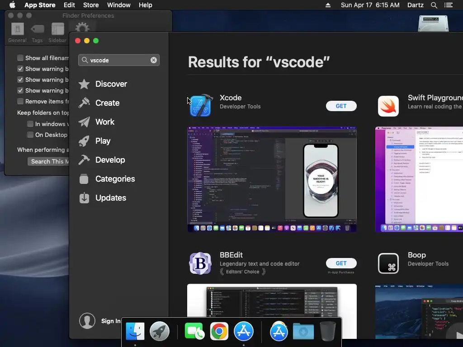The width and height of the screenshot is (463, 347).
Task: Click Sign In at sidebar bottom
Action: click(x=111, y=321)
